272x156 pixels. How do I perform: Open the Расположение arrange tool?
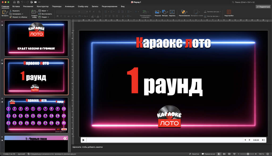[183, 12]
